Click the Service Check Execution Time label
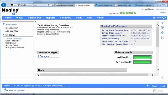168x95 pixels. tap(115, 30)
